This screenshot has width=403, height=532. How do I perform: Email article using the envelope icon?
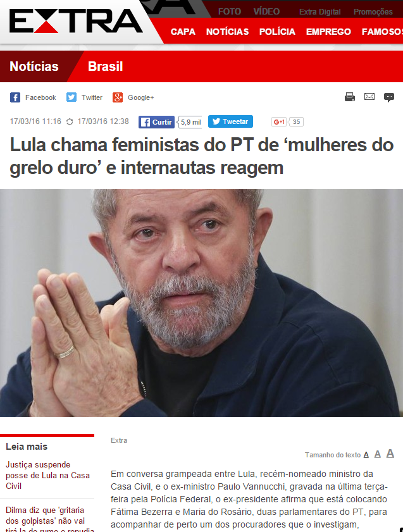[x=369, y=97]
